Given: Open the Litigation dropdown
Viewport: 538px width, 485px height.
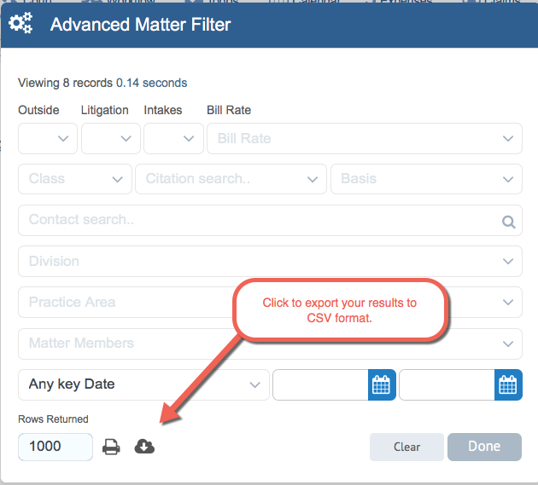Looking at the screenshot, I should click(111, 138).
